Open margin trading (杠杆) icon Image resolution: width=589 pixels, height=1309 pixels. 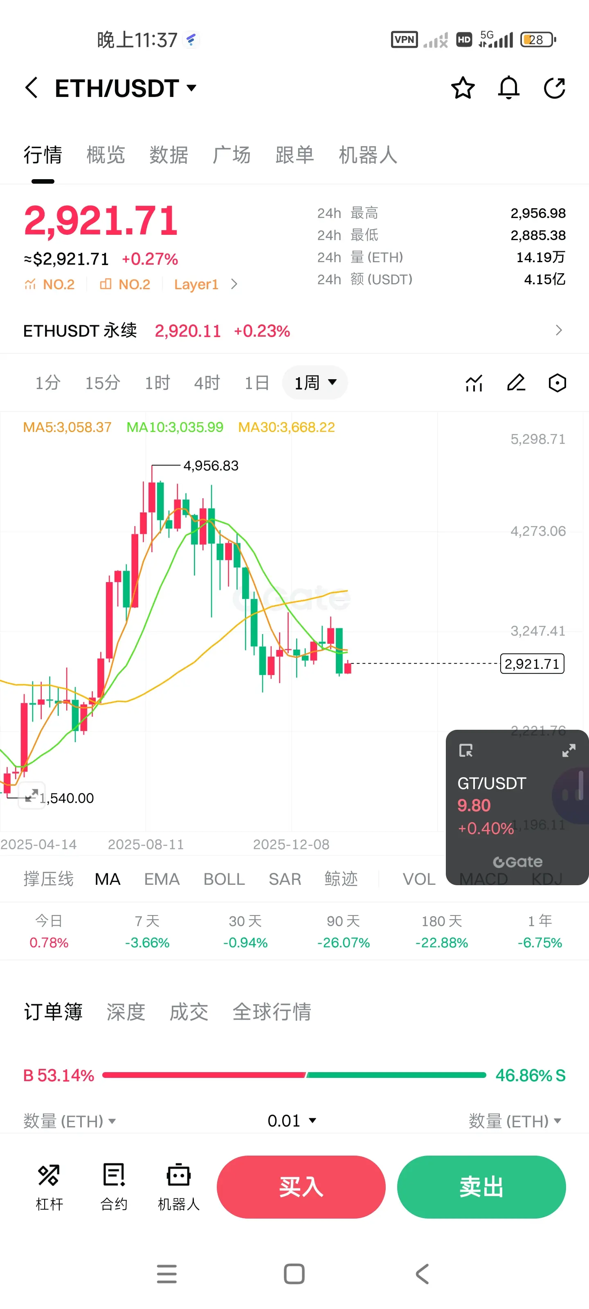coord(49,1187)
